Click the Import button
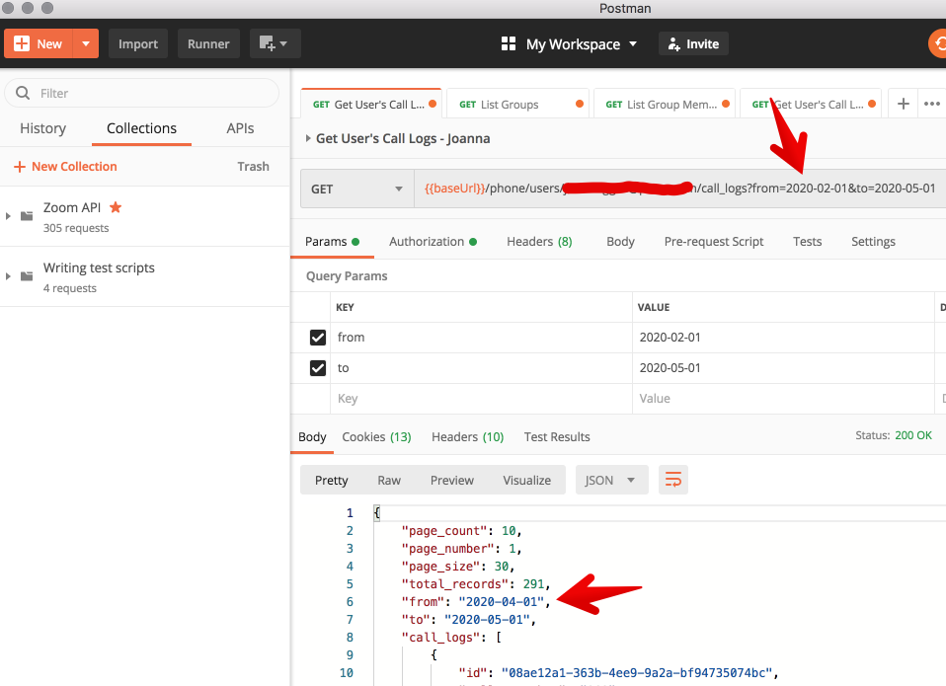 coord(137,44)
